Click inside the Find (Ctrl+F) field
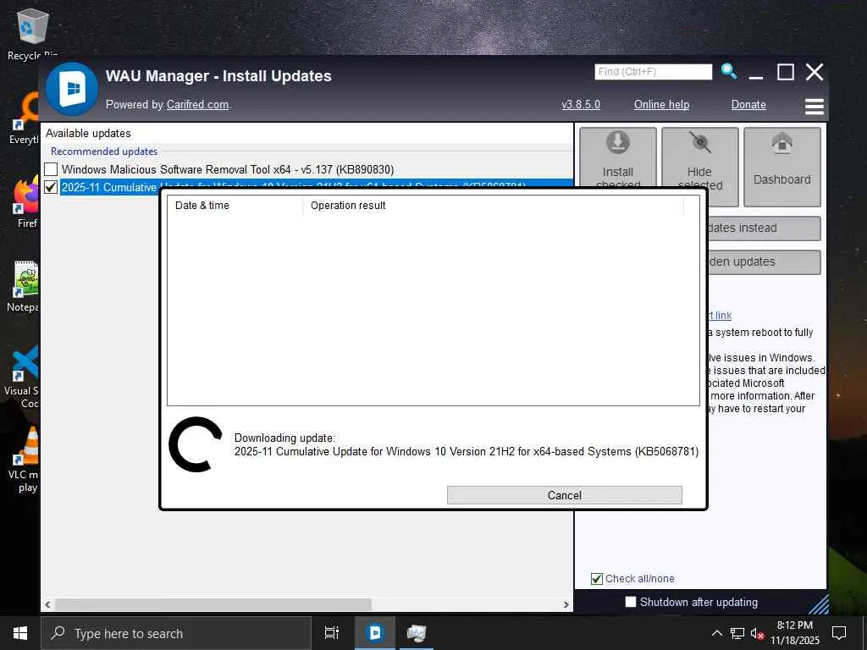 tap(653, 72)
